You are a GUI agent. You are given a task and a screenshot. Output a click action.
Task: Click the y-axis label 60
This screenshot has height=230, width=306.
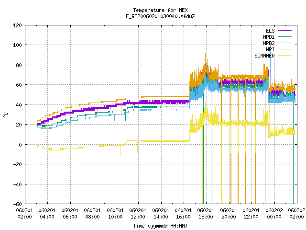coord(19,85)
